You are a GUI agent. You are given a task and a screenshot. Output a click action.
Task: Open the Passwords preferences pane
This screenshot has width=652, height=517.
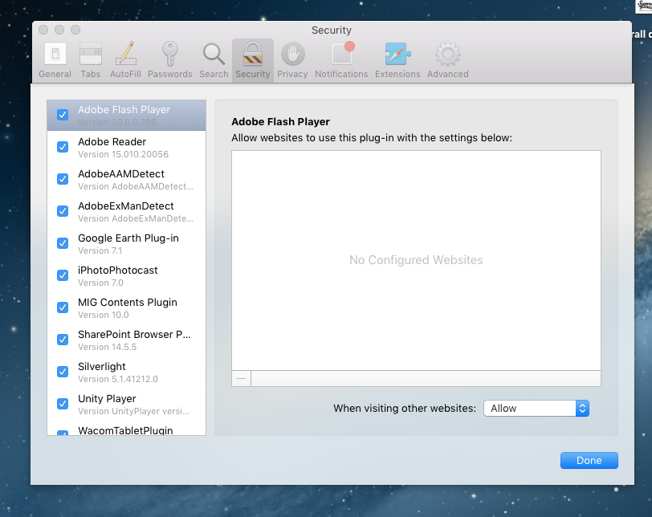click(169, 61)
